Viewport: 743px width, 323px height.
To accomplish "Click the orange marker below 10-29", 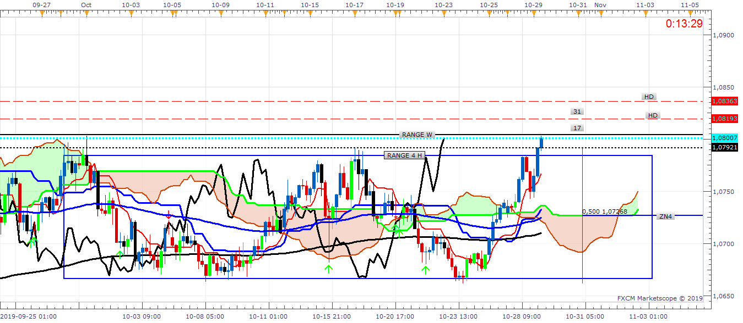I will click(x=534, y=13).
